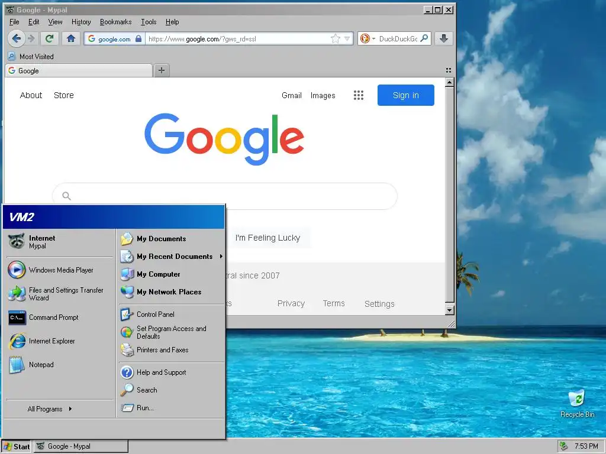Open a new tab with the plus button
Image resolution: width=606 pixels, height=454 pixels.
tap(162, 70)
